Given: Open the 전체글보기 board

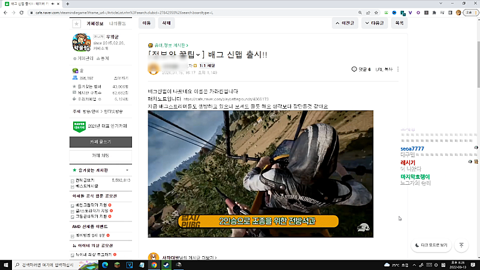Looking at the screenshot, I should [85, 181].
